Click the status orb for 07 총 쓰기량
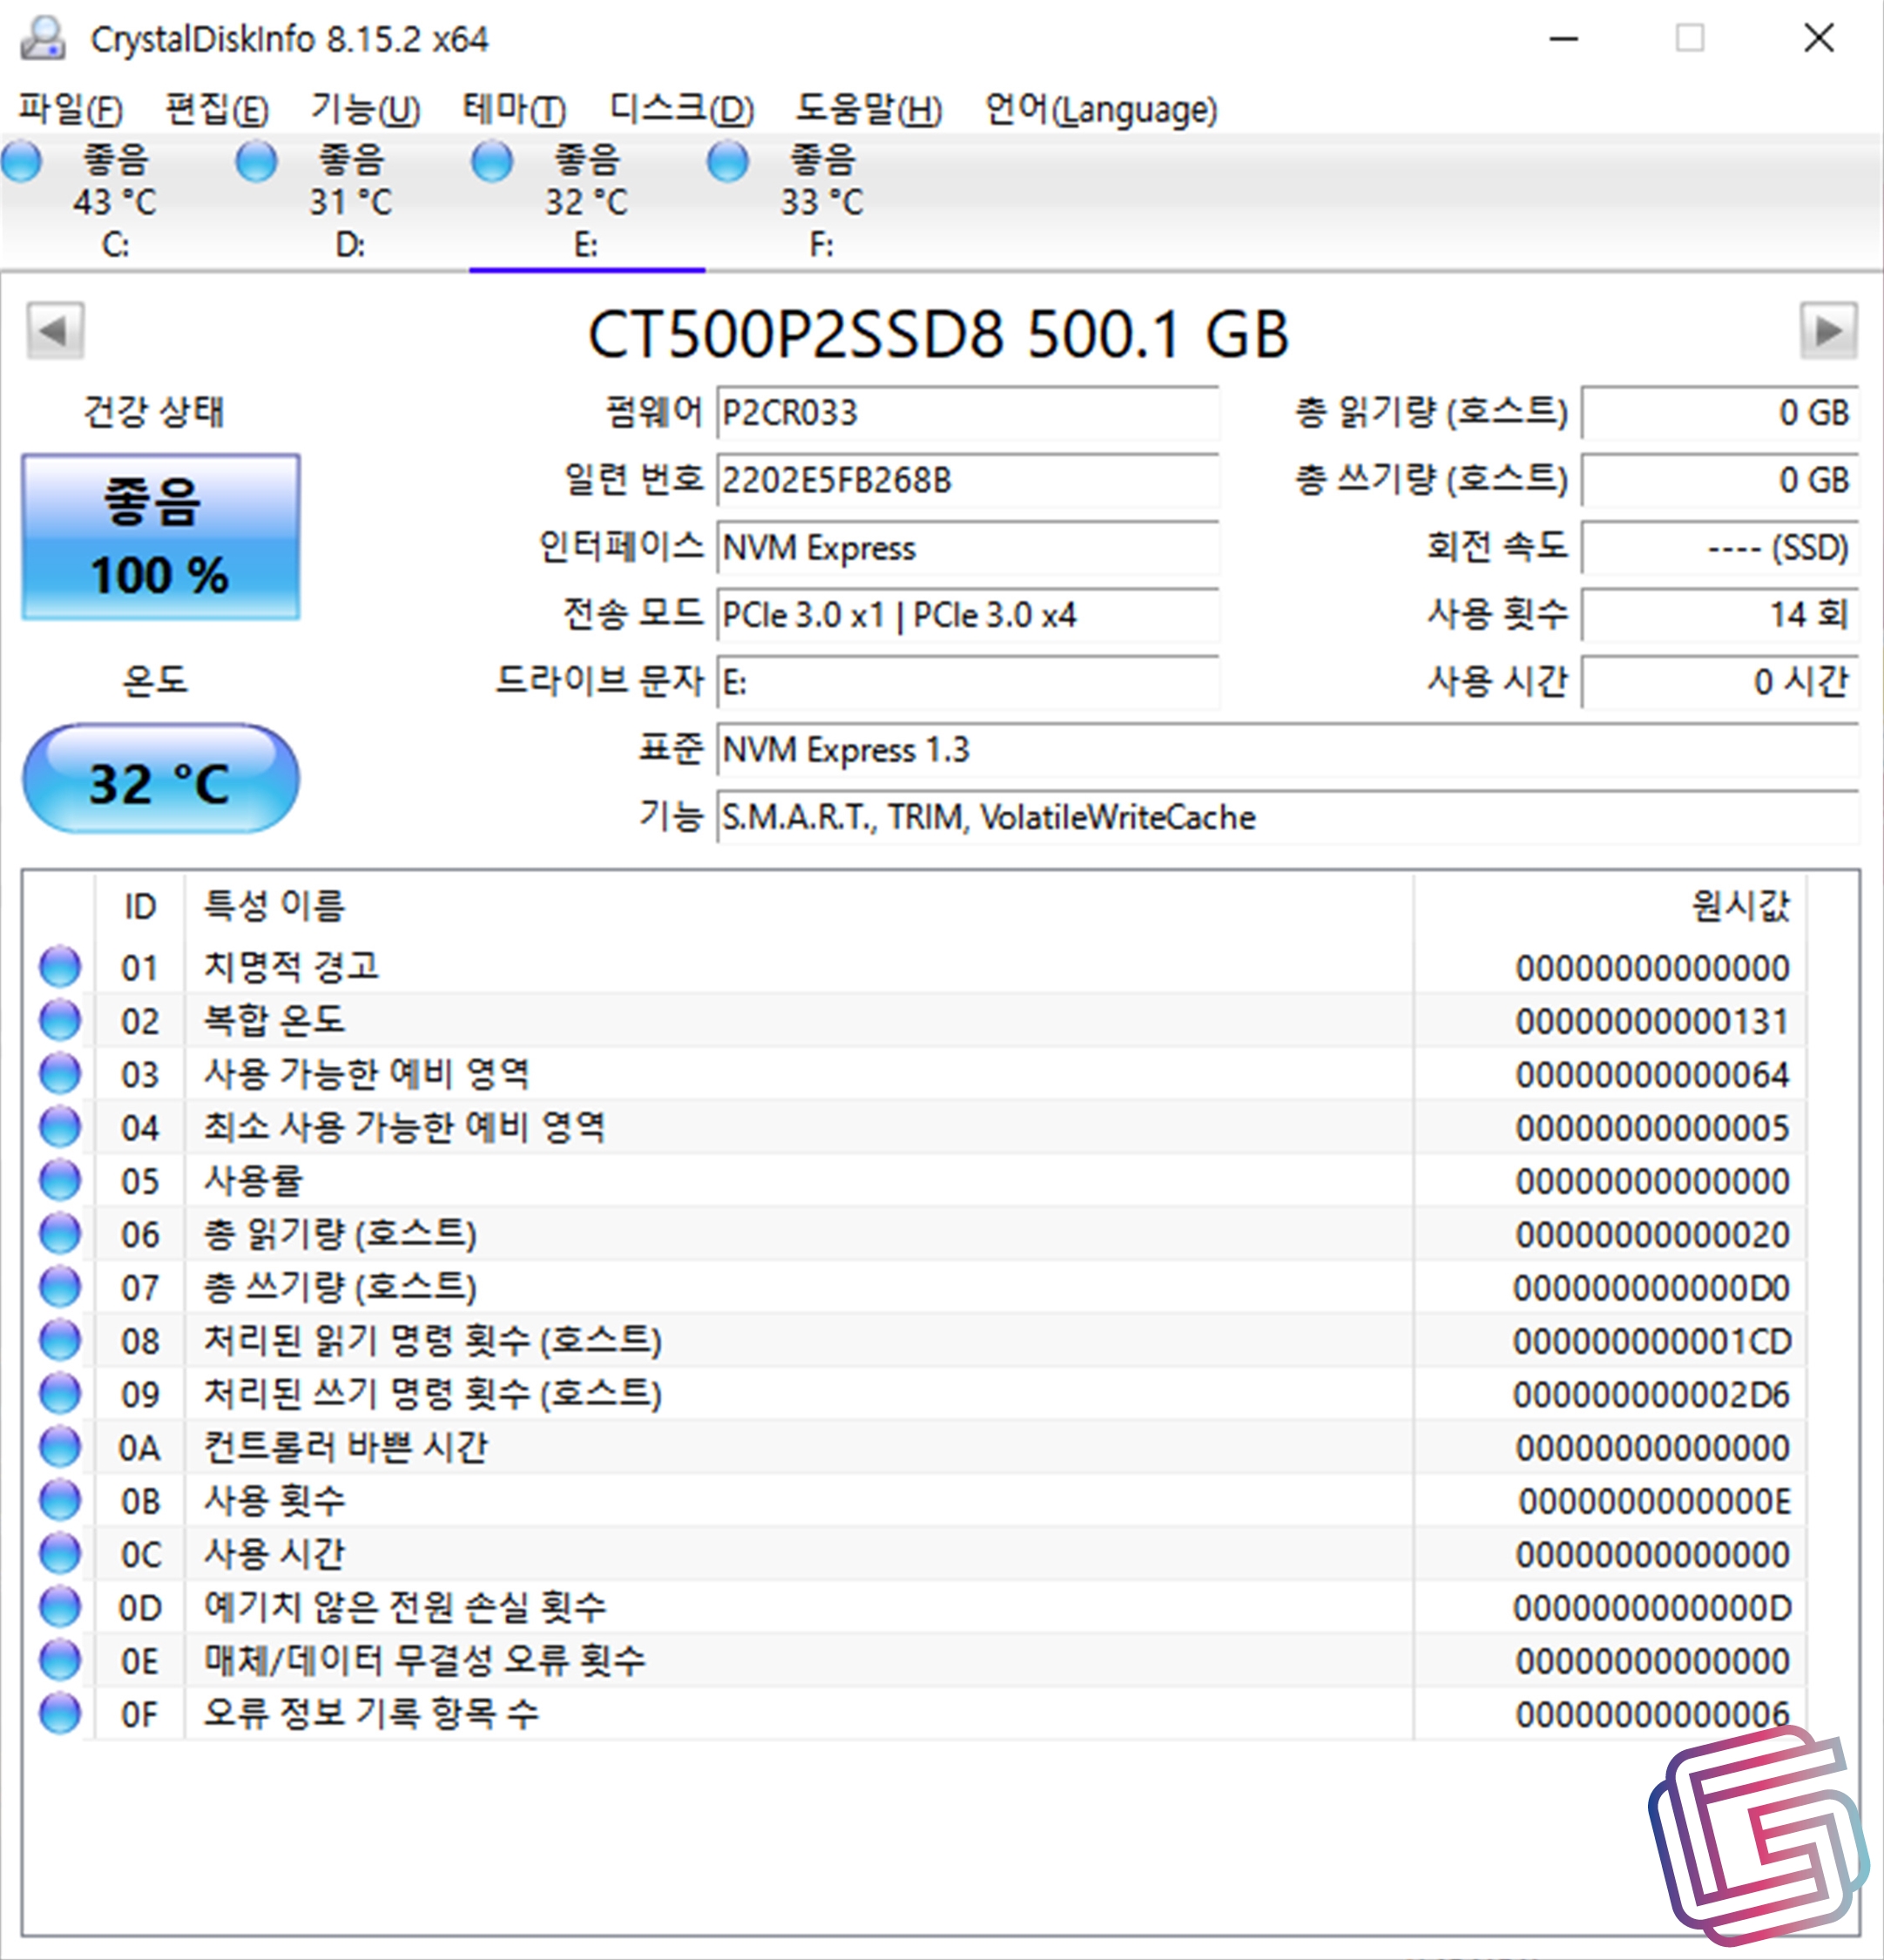Viewport: 1884px width, 1960px height. 60,1286
